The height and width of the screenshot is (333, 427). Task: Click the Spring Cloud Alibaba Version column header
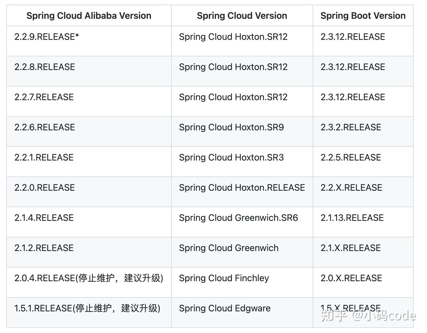(x=89, y=16)
